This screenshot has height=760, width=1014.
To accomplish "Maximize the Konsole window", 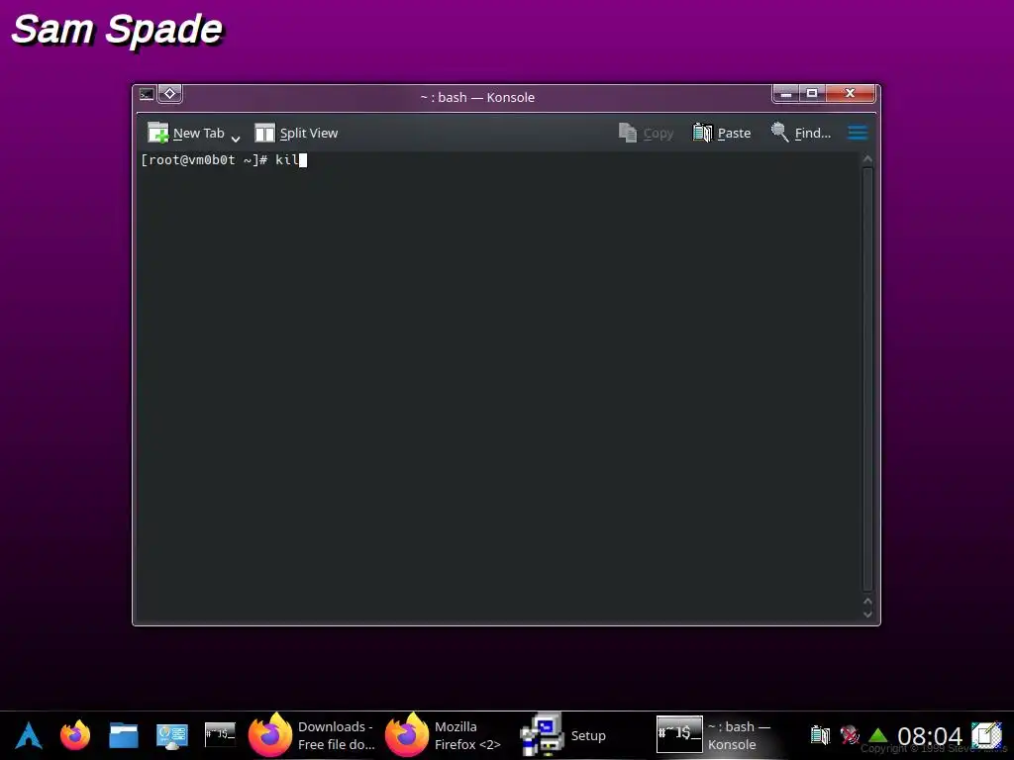I will [812, 94].
